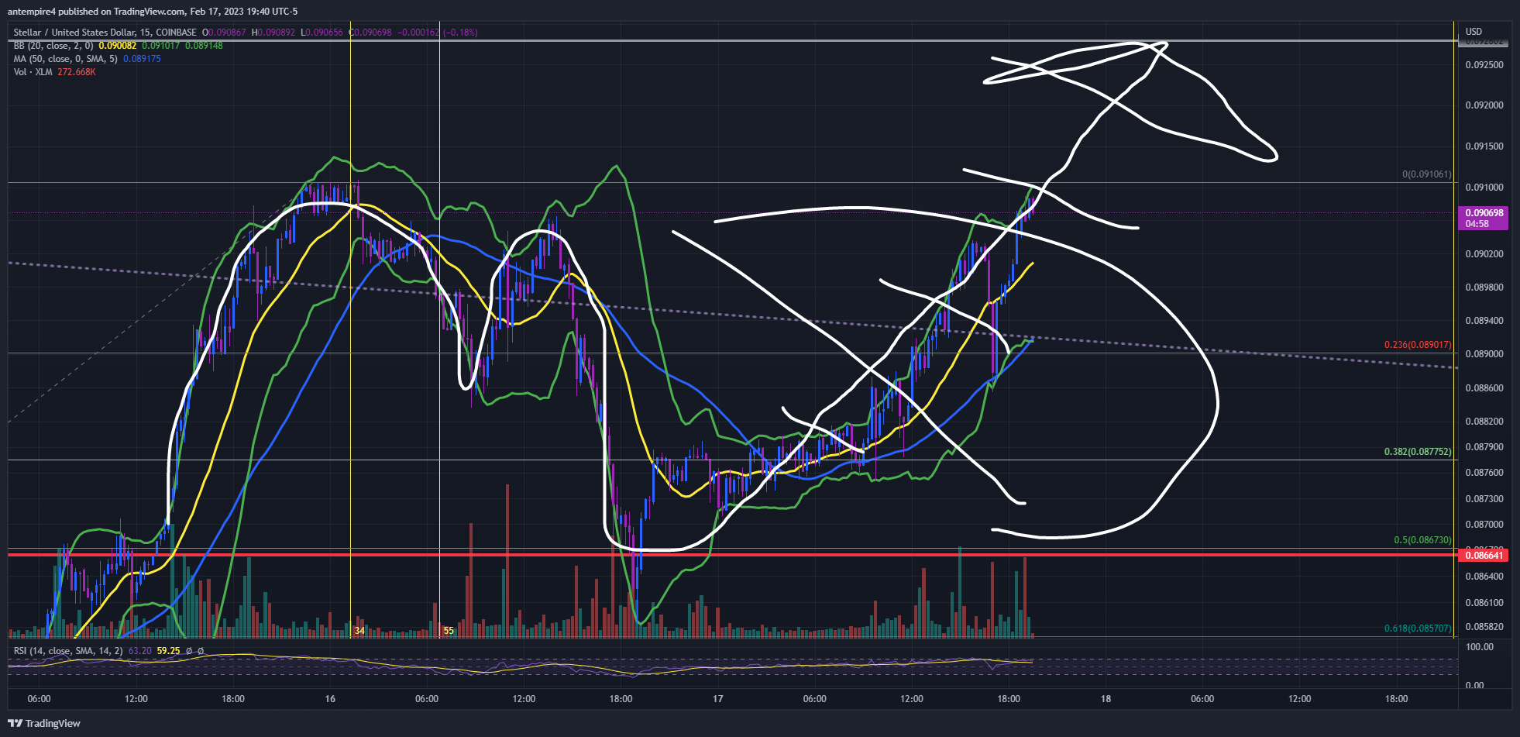Click the 0.088200 price axis label
The height and width of the screenshot is (737, 1520).
[1484, 422]
